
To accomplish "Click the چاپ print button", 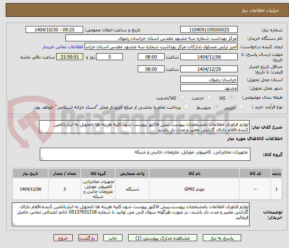I will pyautogui.click(x=113, y=238).
